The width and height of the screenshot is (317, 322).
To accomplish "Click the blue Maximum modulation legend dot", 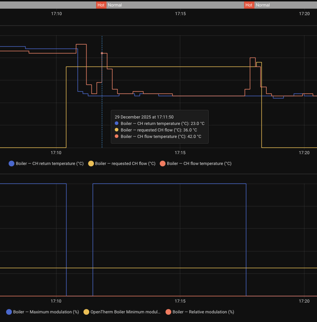I will pos(9,312).
